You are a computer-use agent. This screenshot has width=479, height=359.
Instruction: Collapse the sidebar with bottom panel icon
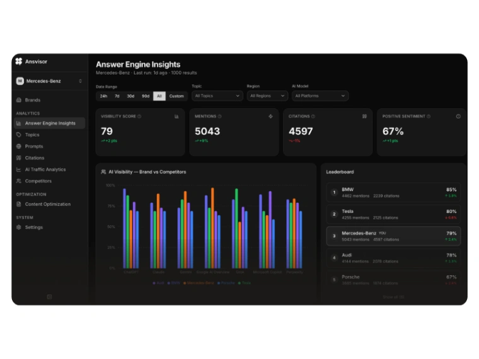49,297
